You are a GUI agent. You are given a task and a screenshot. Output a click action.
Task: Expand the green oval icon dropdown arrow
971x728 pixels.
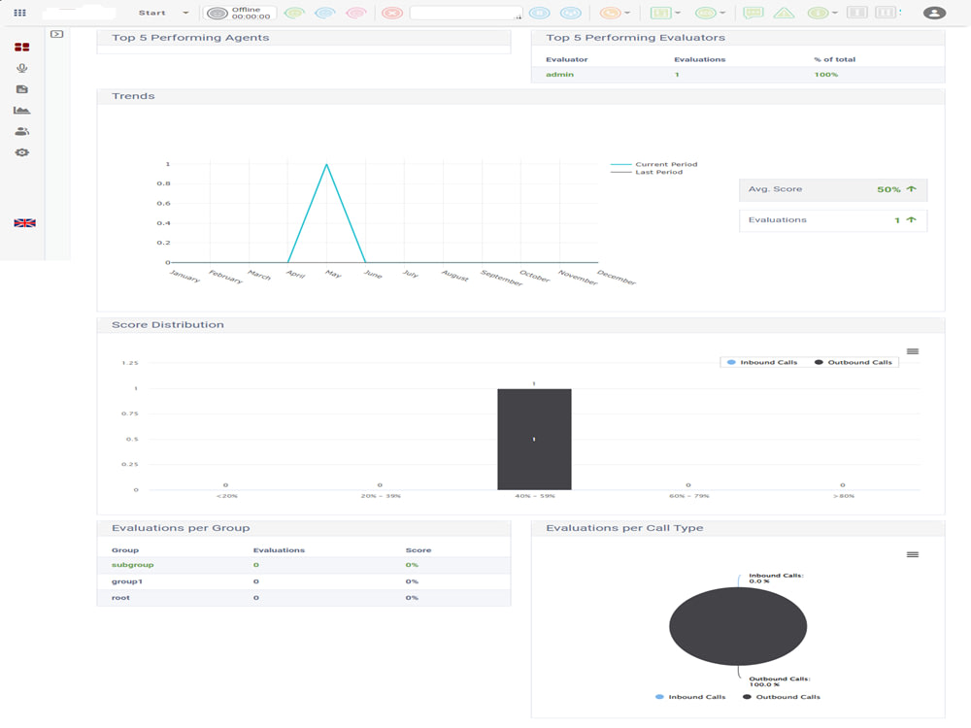[722, 13]
